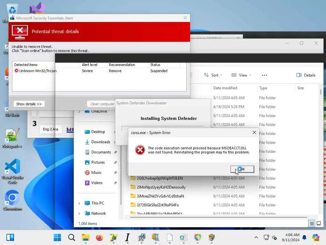Open taskbar Search

click(72, 237)
